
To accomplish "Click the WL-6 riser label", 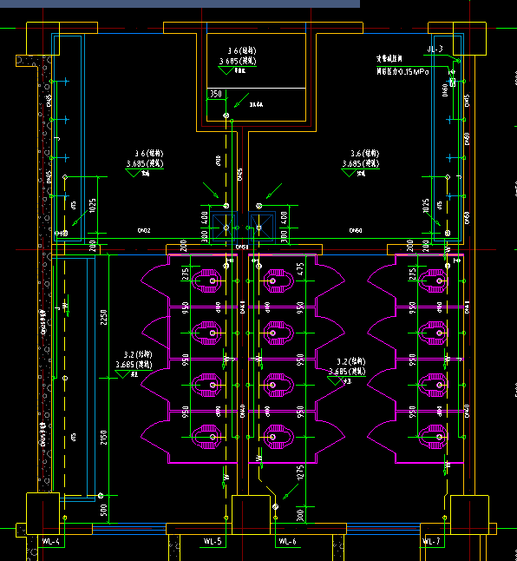I will 287,541.
